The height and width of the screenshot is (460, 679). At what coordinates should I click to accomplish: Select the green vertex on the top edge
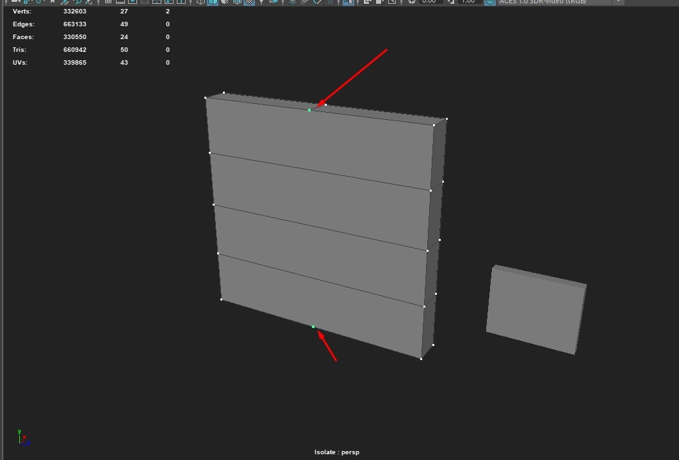(309, 110)
